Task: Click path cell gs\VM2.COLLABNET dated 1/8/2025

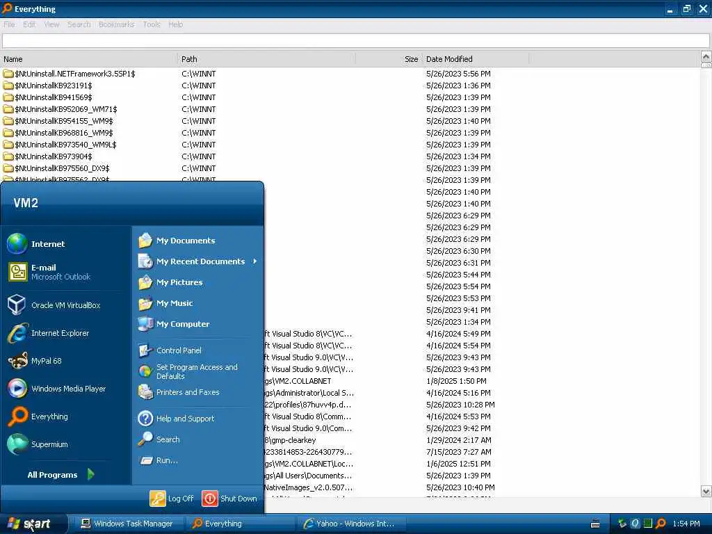Action: tap(298, 381)
